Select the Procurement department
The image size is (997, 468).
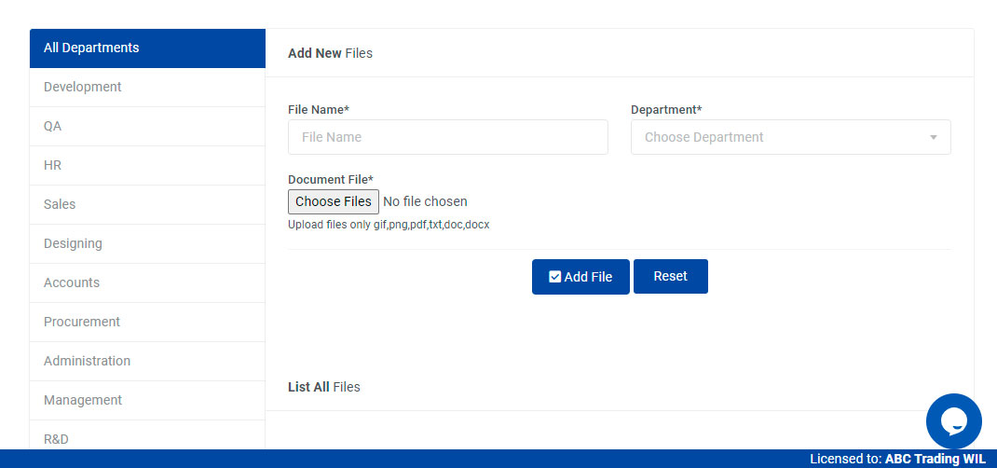coord(147,323)
